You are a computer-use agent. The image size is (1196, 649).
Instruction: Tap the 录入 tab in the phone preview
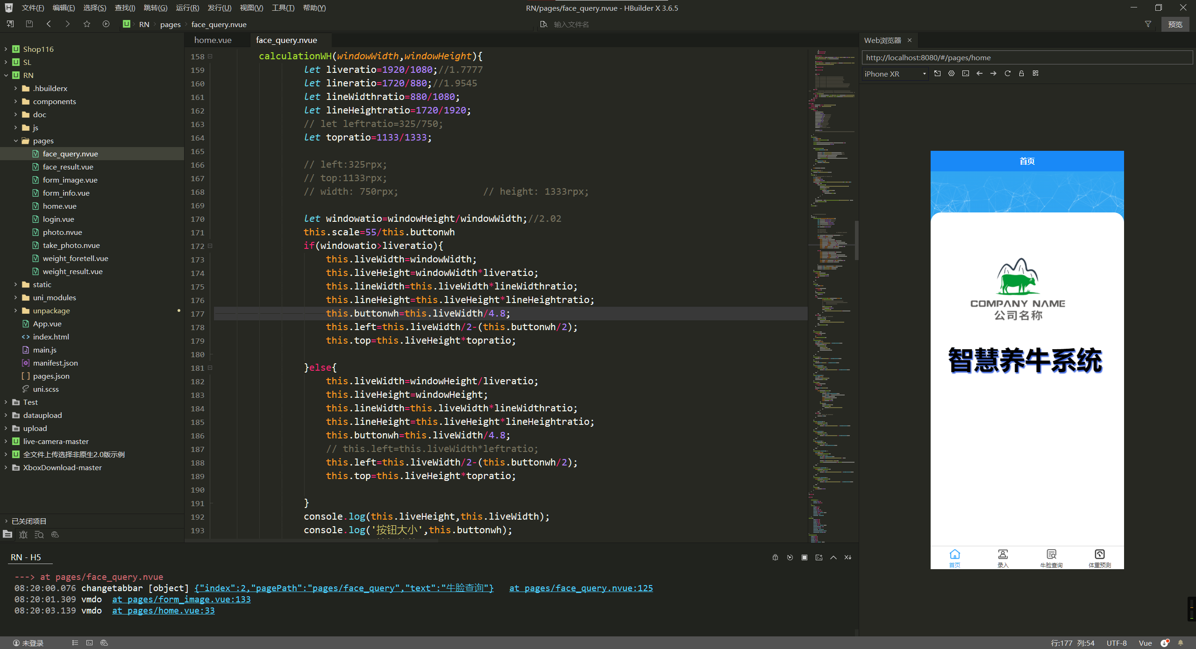coord(1003,558)
